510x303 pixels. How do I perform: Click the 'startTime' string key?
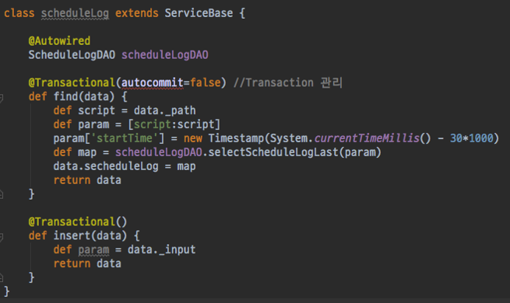pos(125,138)
